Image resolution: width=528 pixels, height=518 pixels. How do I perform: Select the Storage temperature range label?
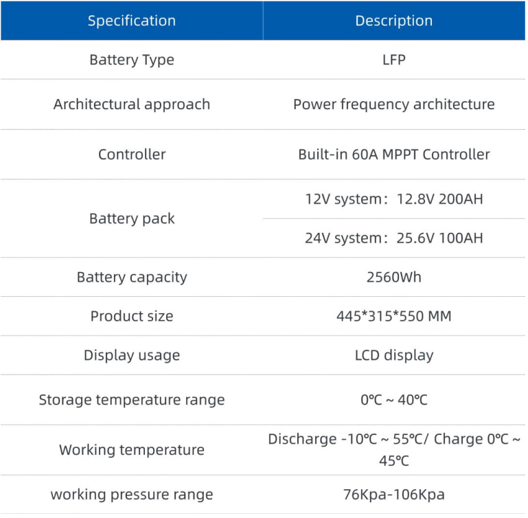[132, 400]
